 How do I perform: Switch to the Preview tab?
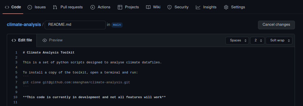click(52, 40)
